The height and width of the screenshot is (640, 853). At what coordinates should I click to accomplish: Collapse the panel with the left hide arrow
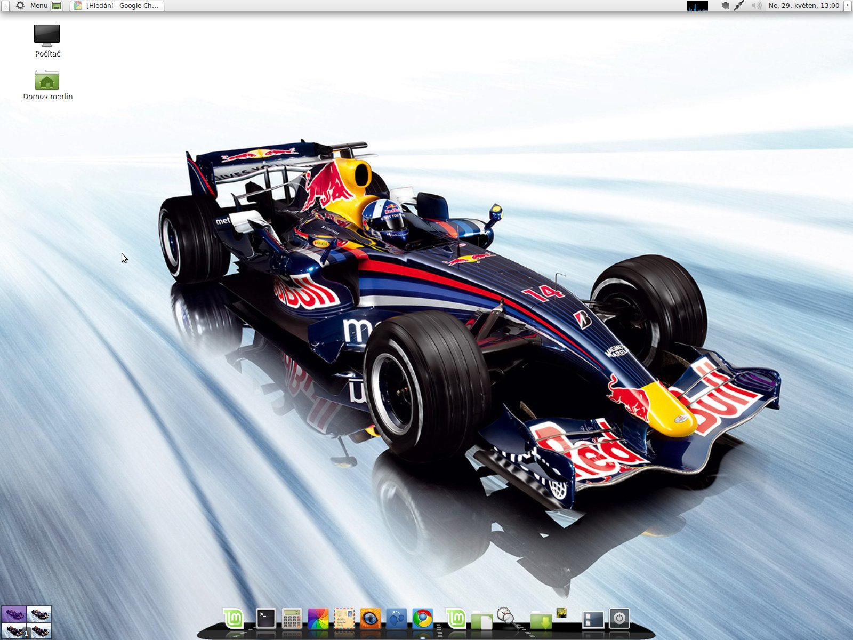click(x=5, y=5)
